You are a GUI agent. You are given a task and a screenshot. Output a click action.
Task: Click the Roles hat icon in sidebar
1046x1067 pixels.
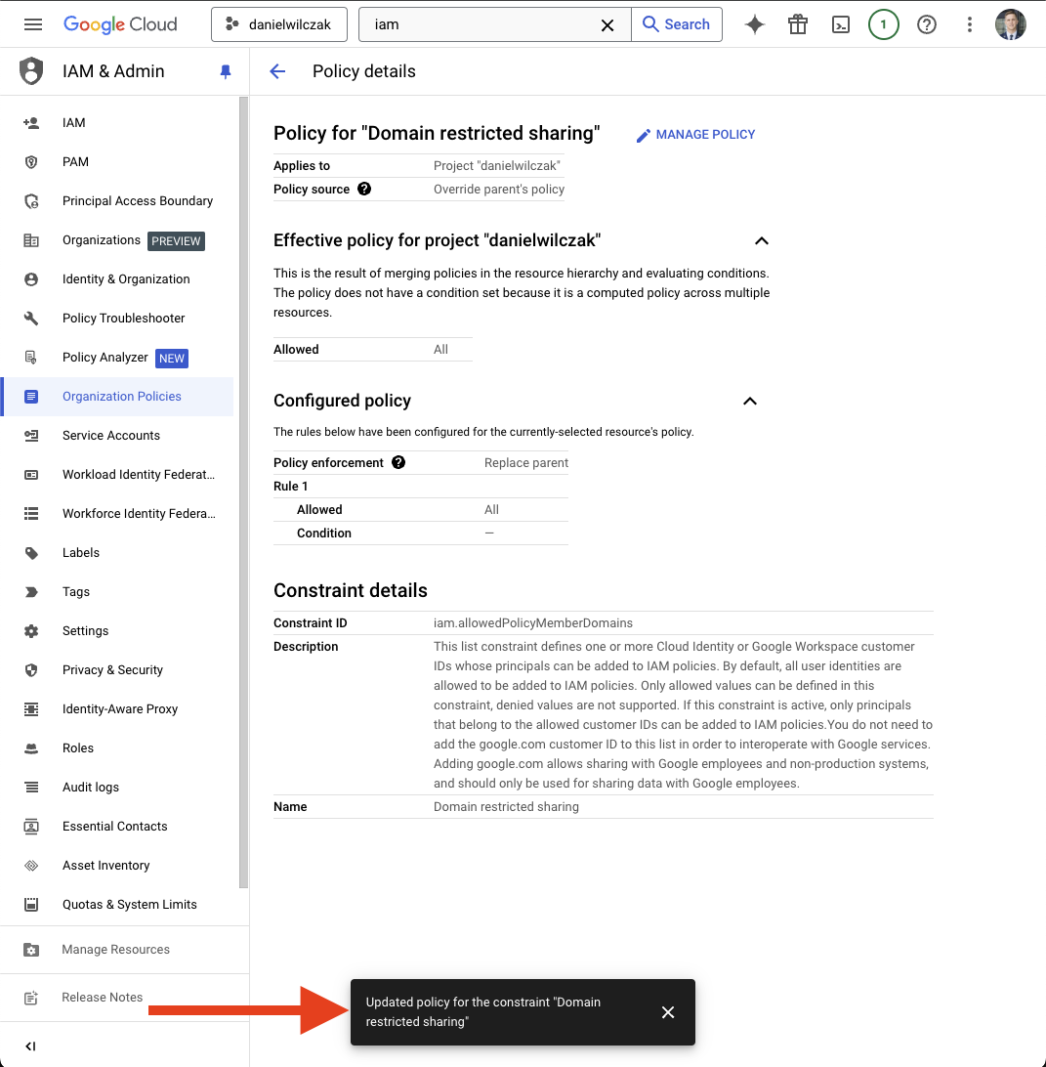click(31, 748)
